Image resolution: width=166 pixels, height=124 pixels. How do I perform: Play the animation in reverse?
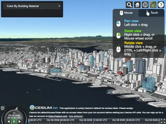pyautogui.click(x=9, y=122)
